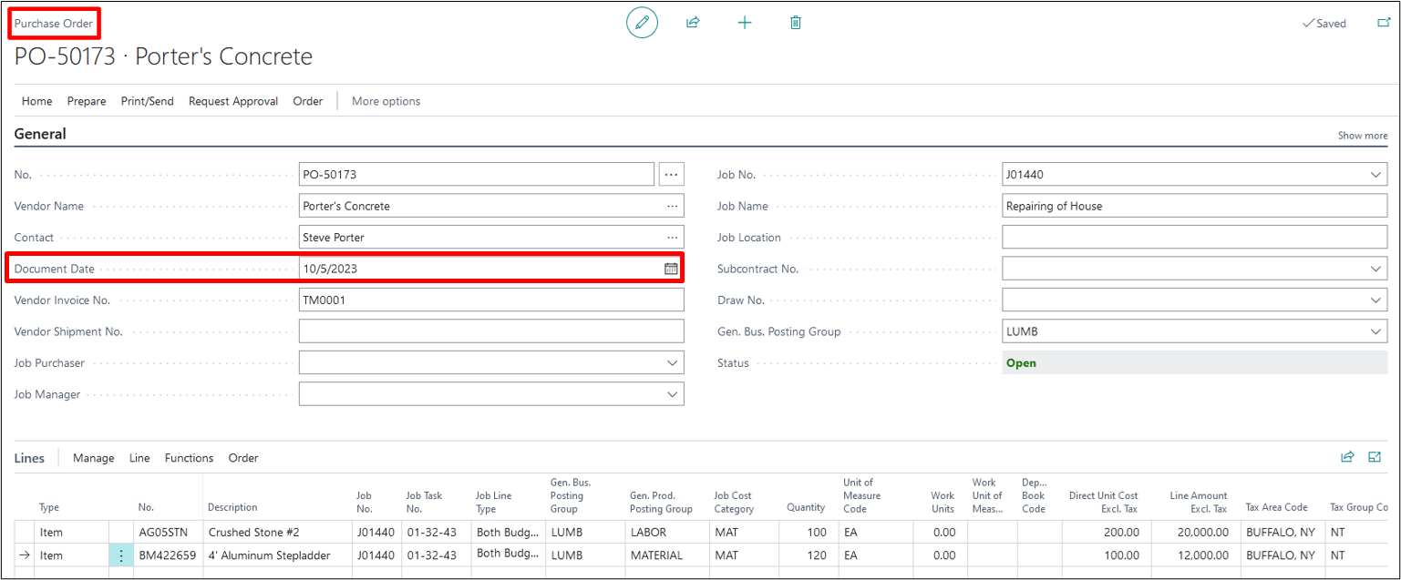
Task: Click the share icon in top toolbar
Action: [693, 23]
